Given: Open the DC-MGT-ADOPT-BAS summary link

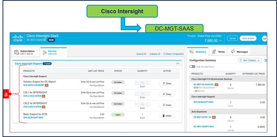Looking at the screenshot, I should click(x=204, y=127).
